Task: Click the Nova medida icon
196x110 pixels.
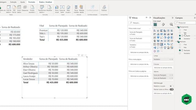Action: (76, 9)
